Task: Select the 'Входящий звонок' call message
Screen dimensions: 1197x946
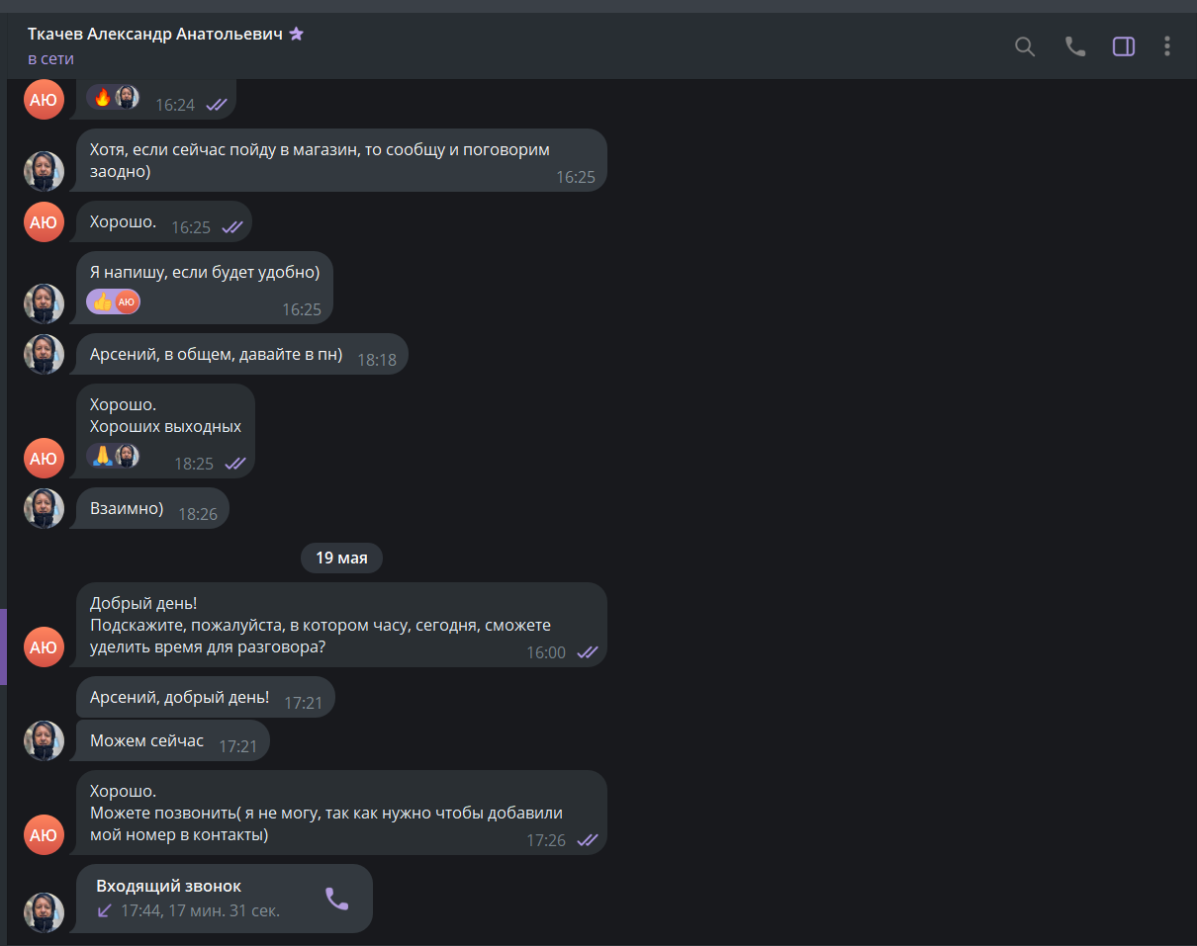Action: [225, 899]
